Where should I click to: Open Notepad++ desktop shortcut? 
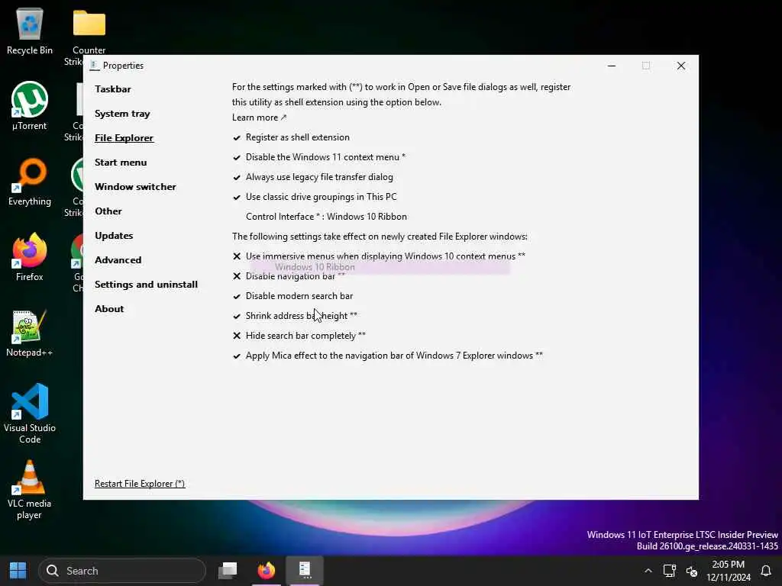click(x=30, y=333)
